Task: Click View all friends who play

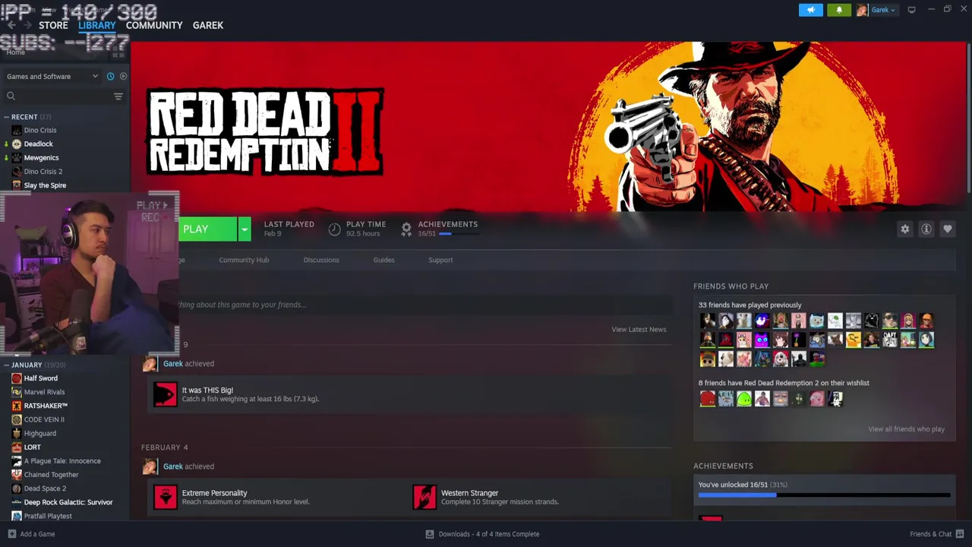Action: (906, 429)
